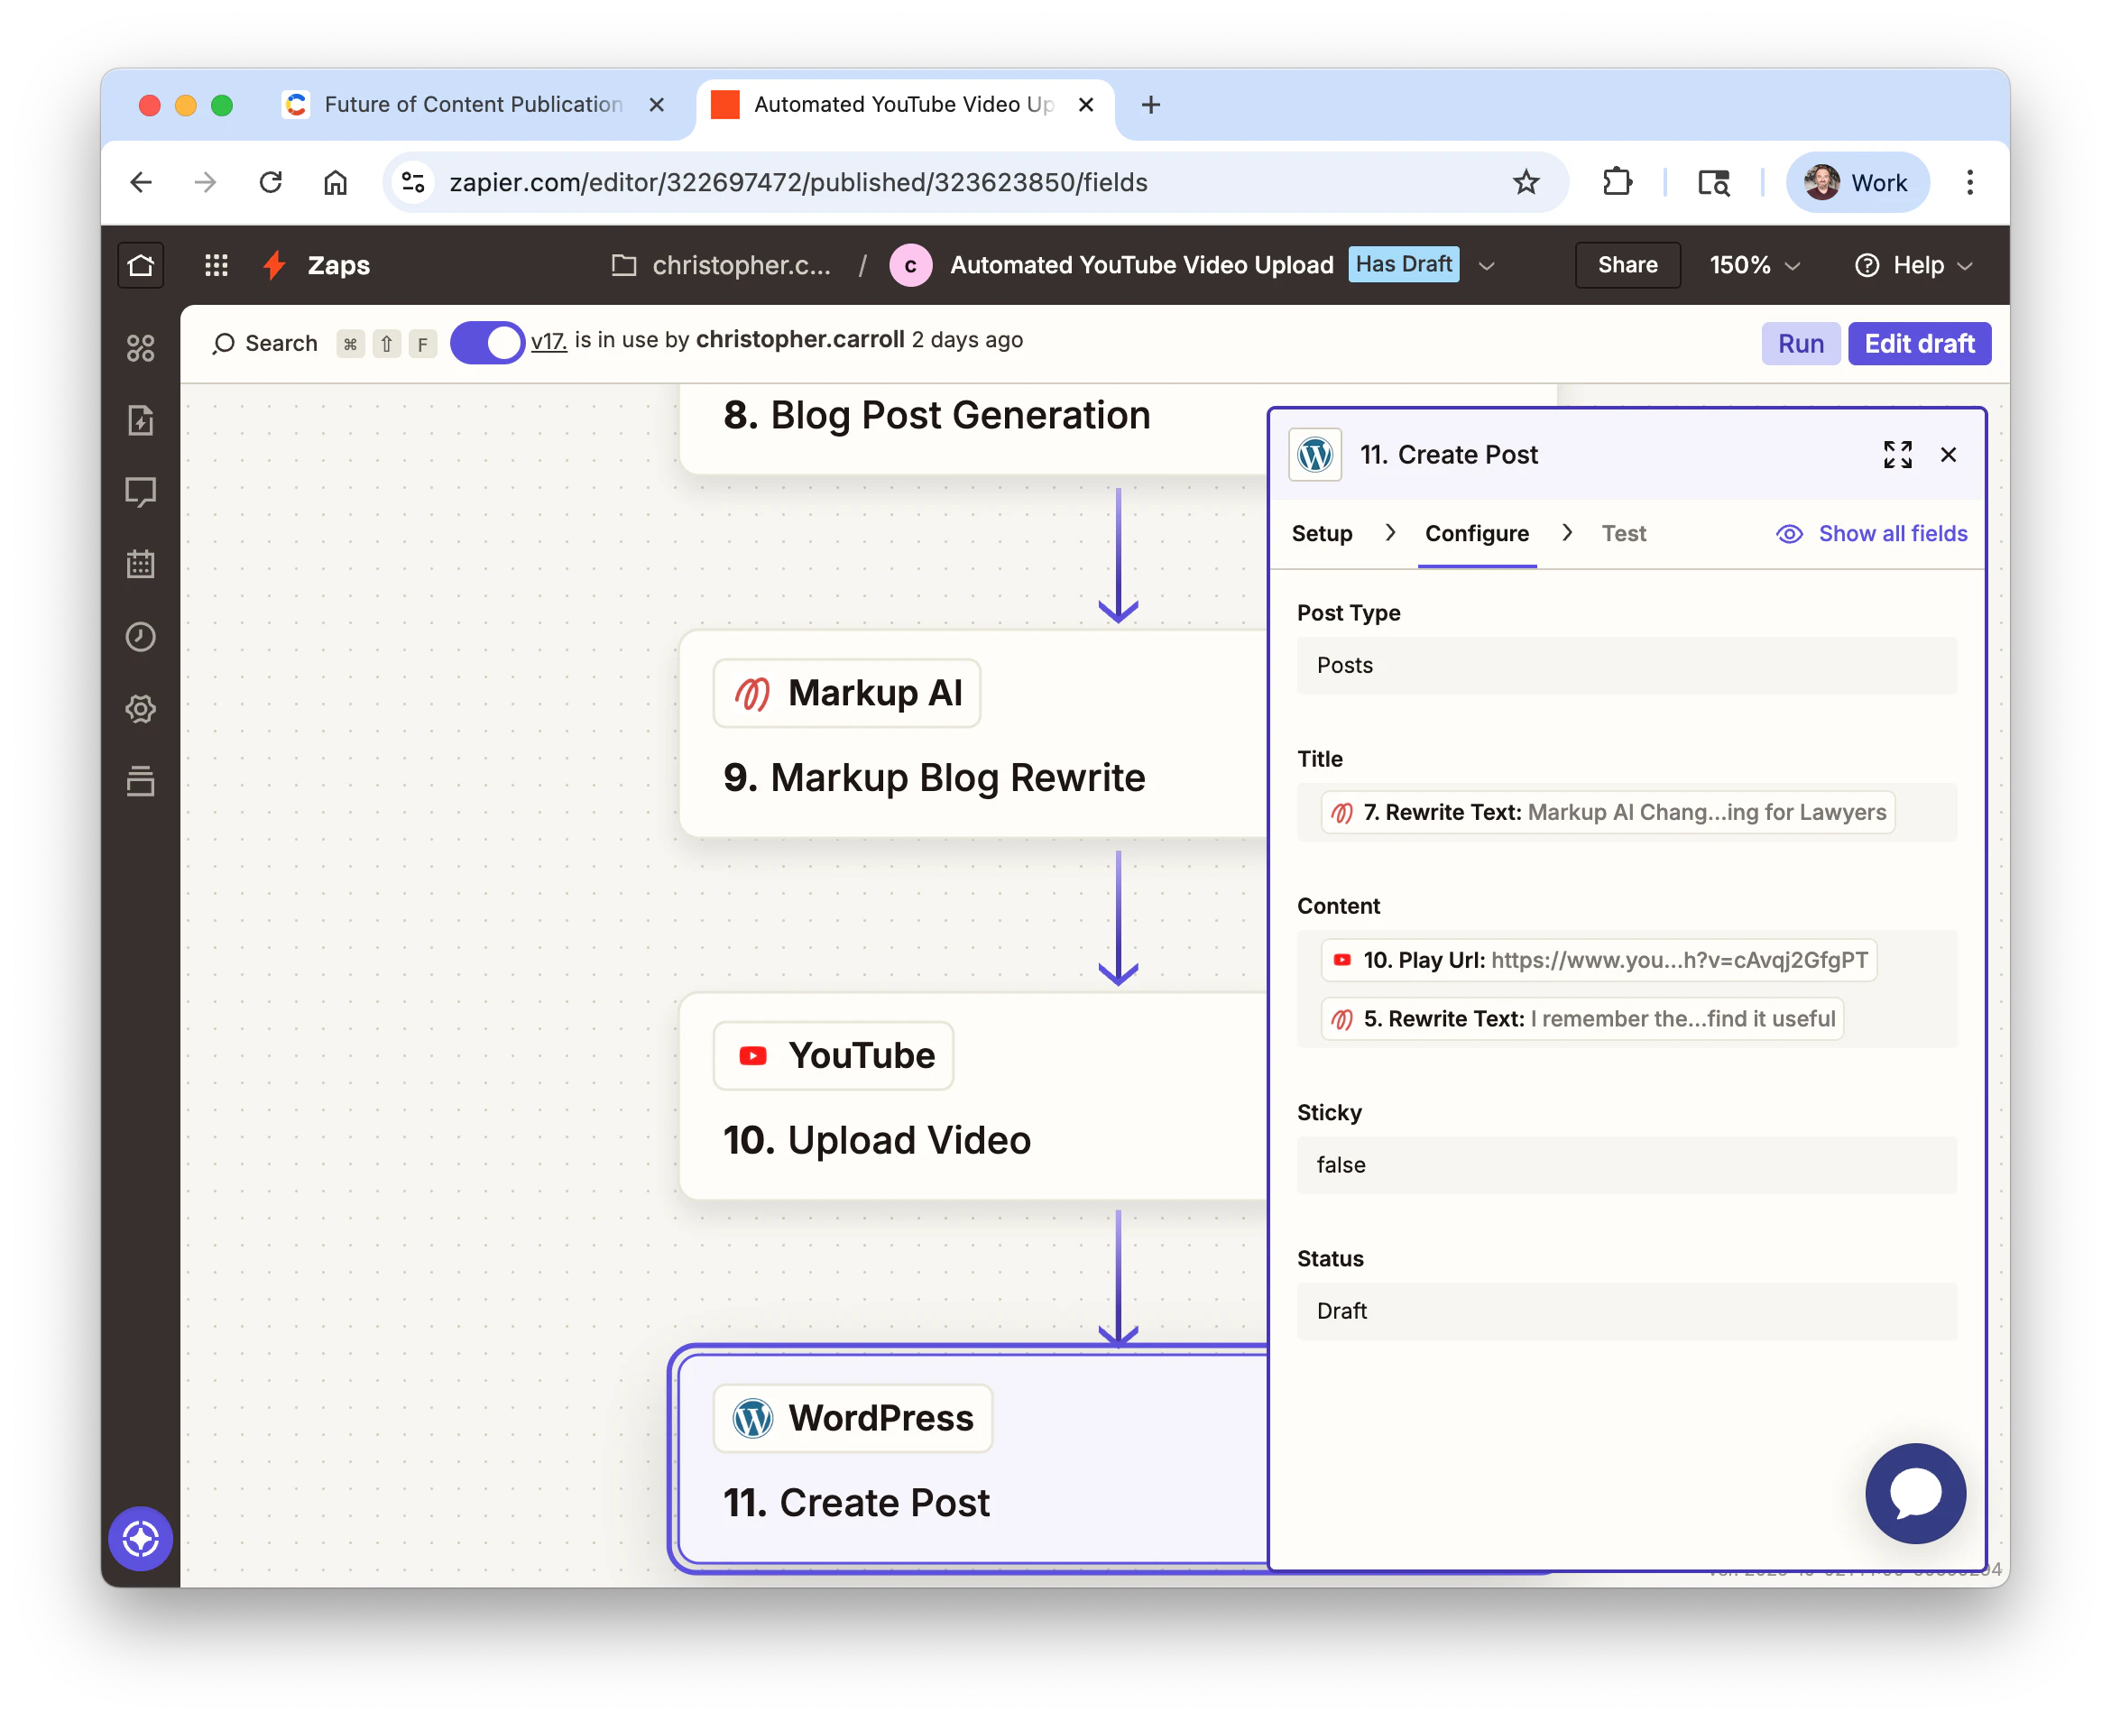
Task: Click the Edit draft button
Action: click(1920, 343)
